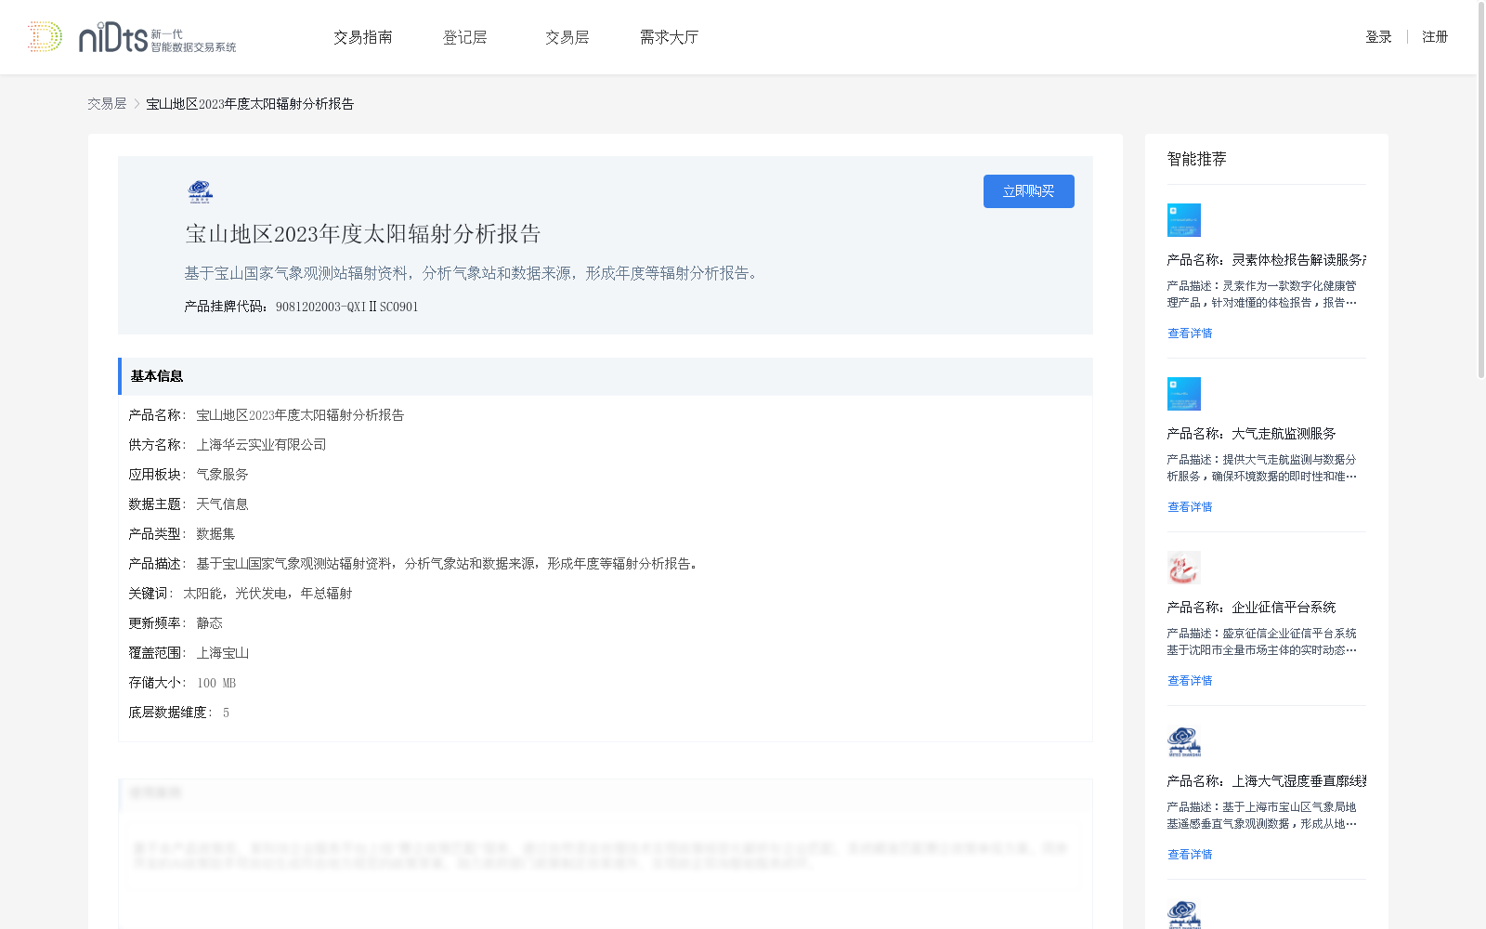
Task: Click the 企业征信平台系统 red logo icon
Action: (1184, 568)
